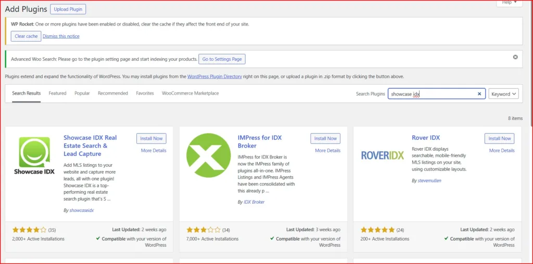Click the Rover IDX star rating

[x=378, y=230]
